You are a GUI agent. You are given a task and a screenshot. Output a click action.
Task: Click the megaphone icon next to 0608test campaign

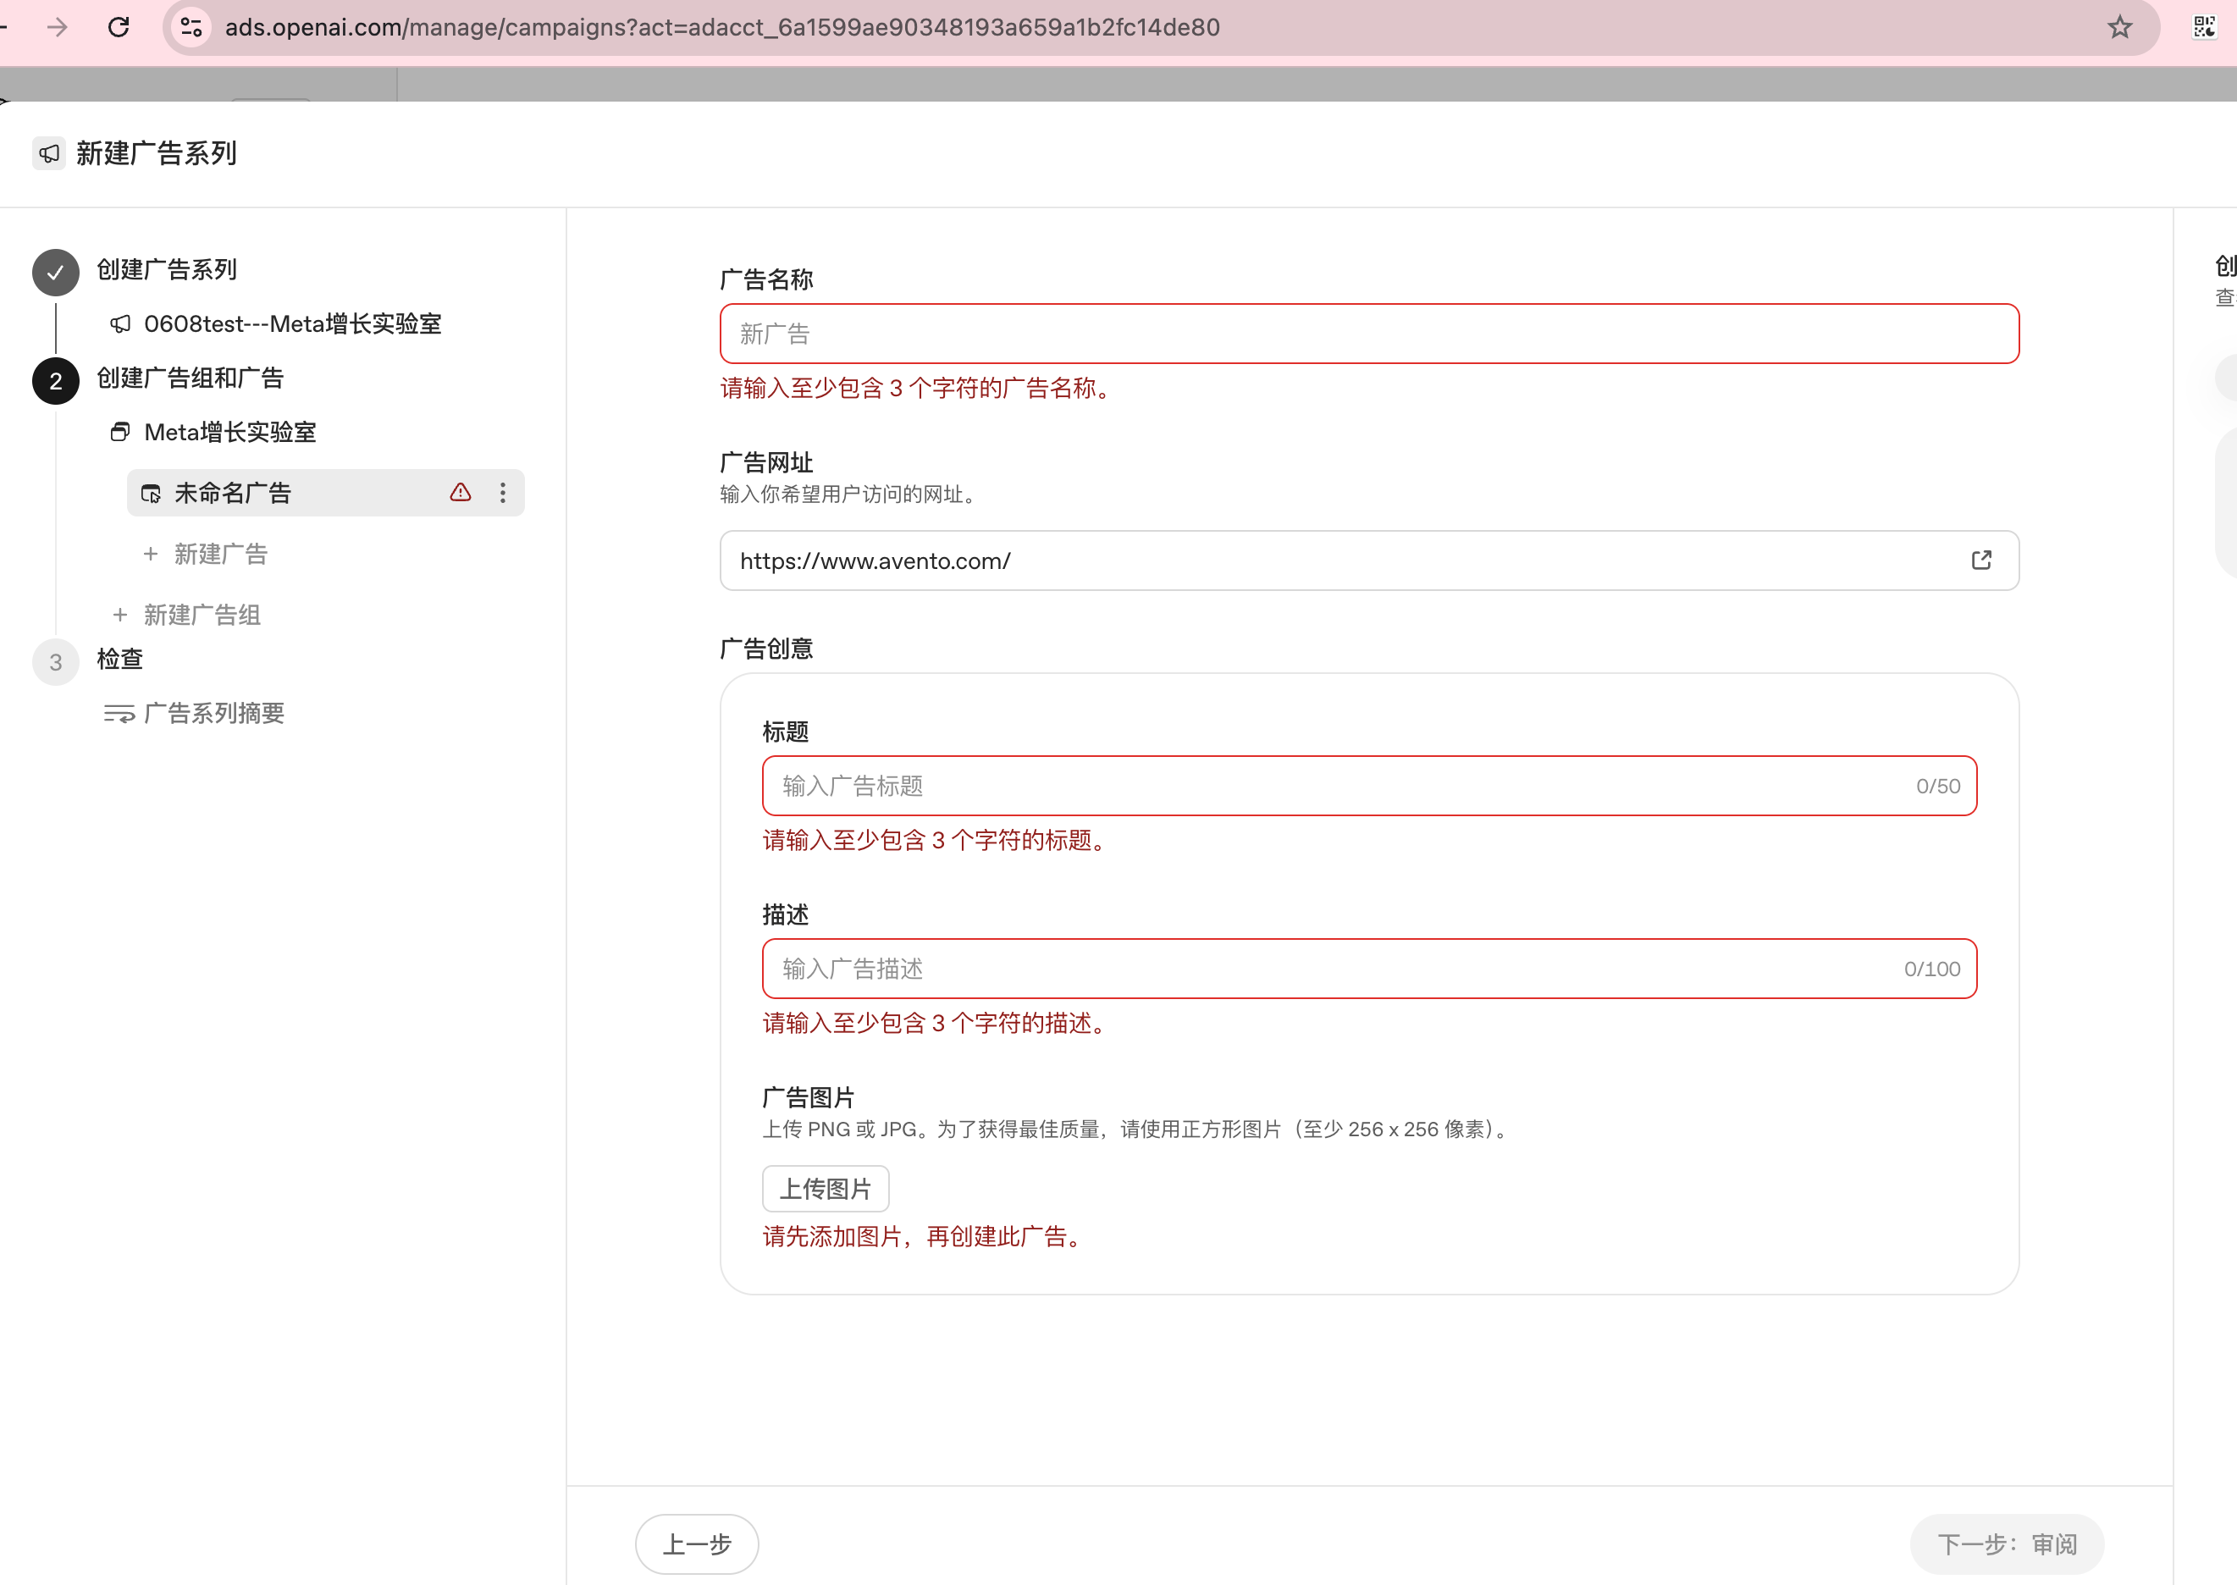pyautogui.click(x=120, y=324)
